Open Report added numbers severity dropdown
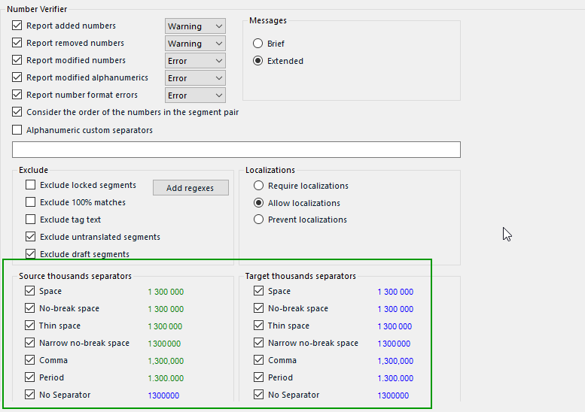Screen dimensions: 585x412 (195, 26)
